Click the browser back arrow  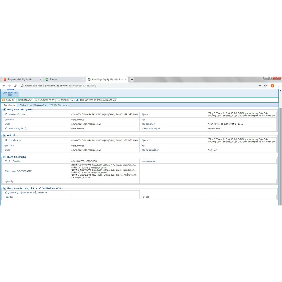pos(4,86)
